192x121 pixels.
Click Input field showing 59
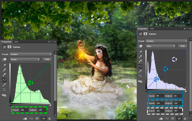[160, 96]
